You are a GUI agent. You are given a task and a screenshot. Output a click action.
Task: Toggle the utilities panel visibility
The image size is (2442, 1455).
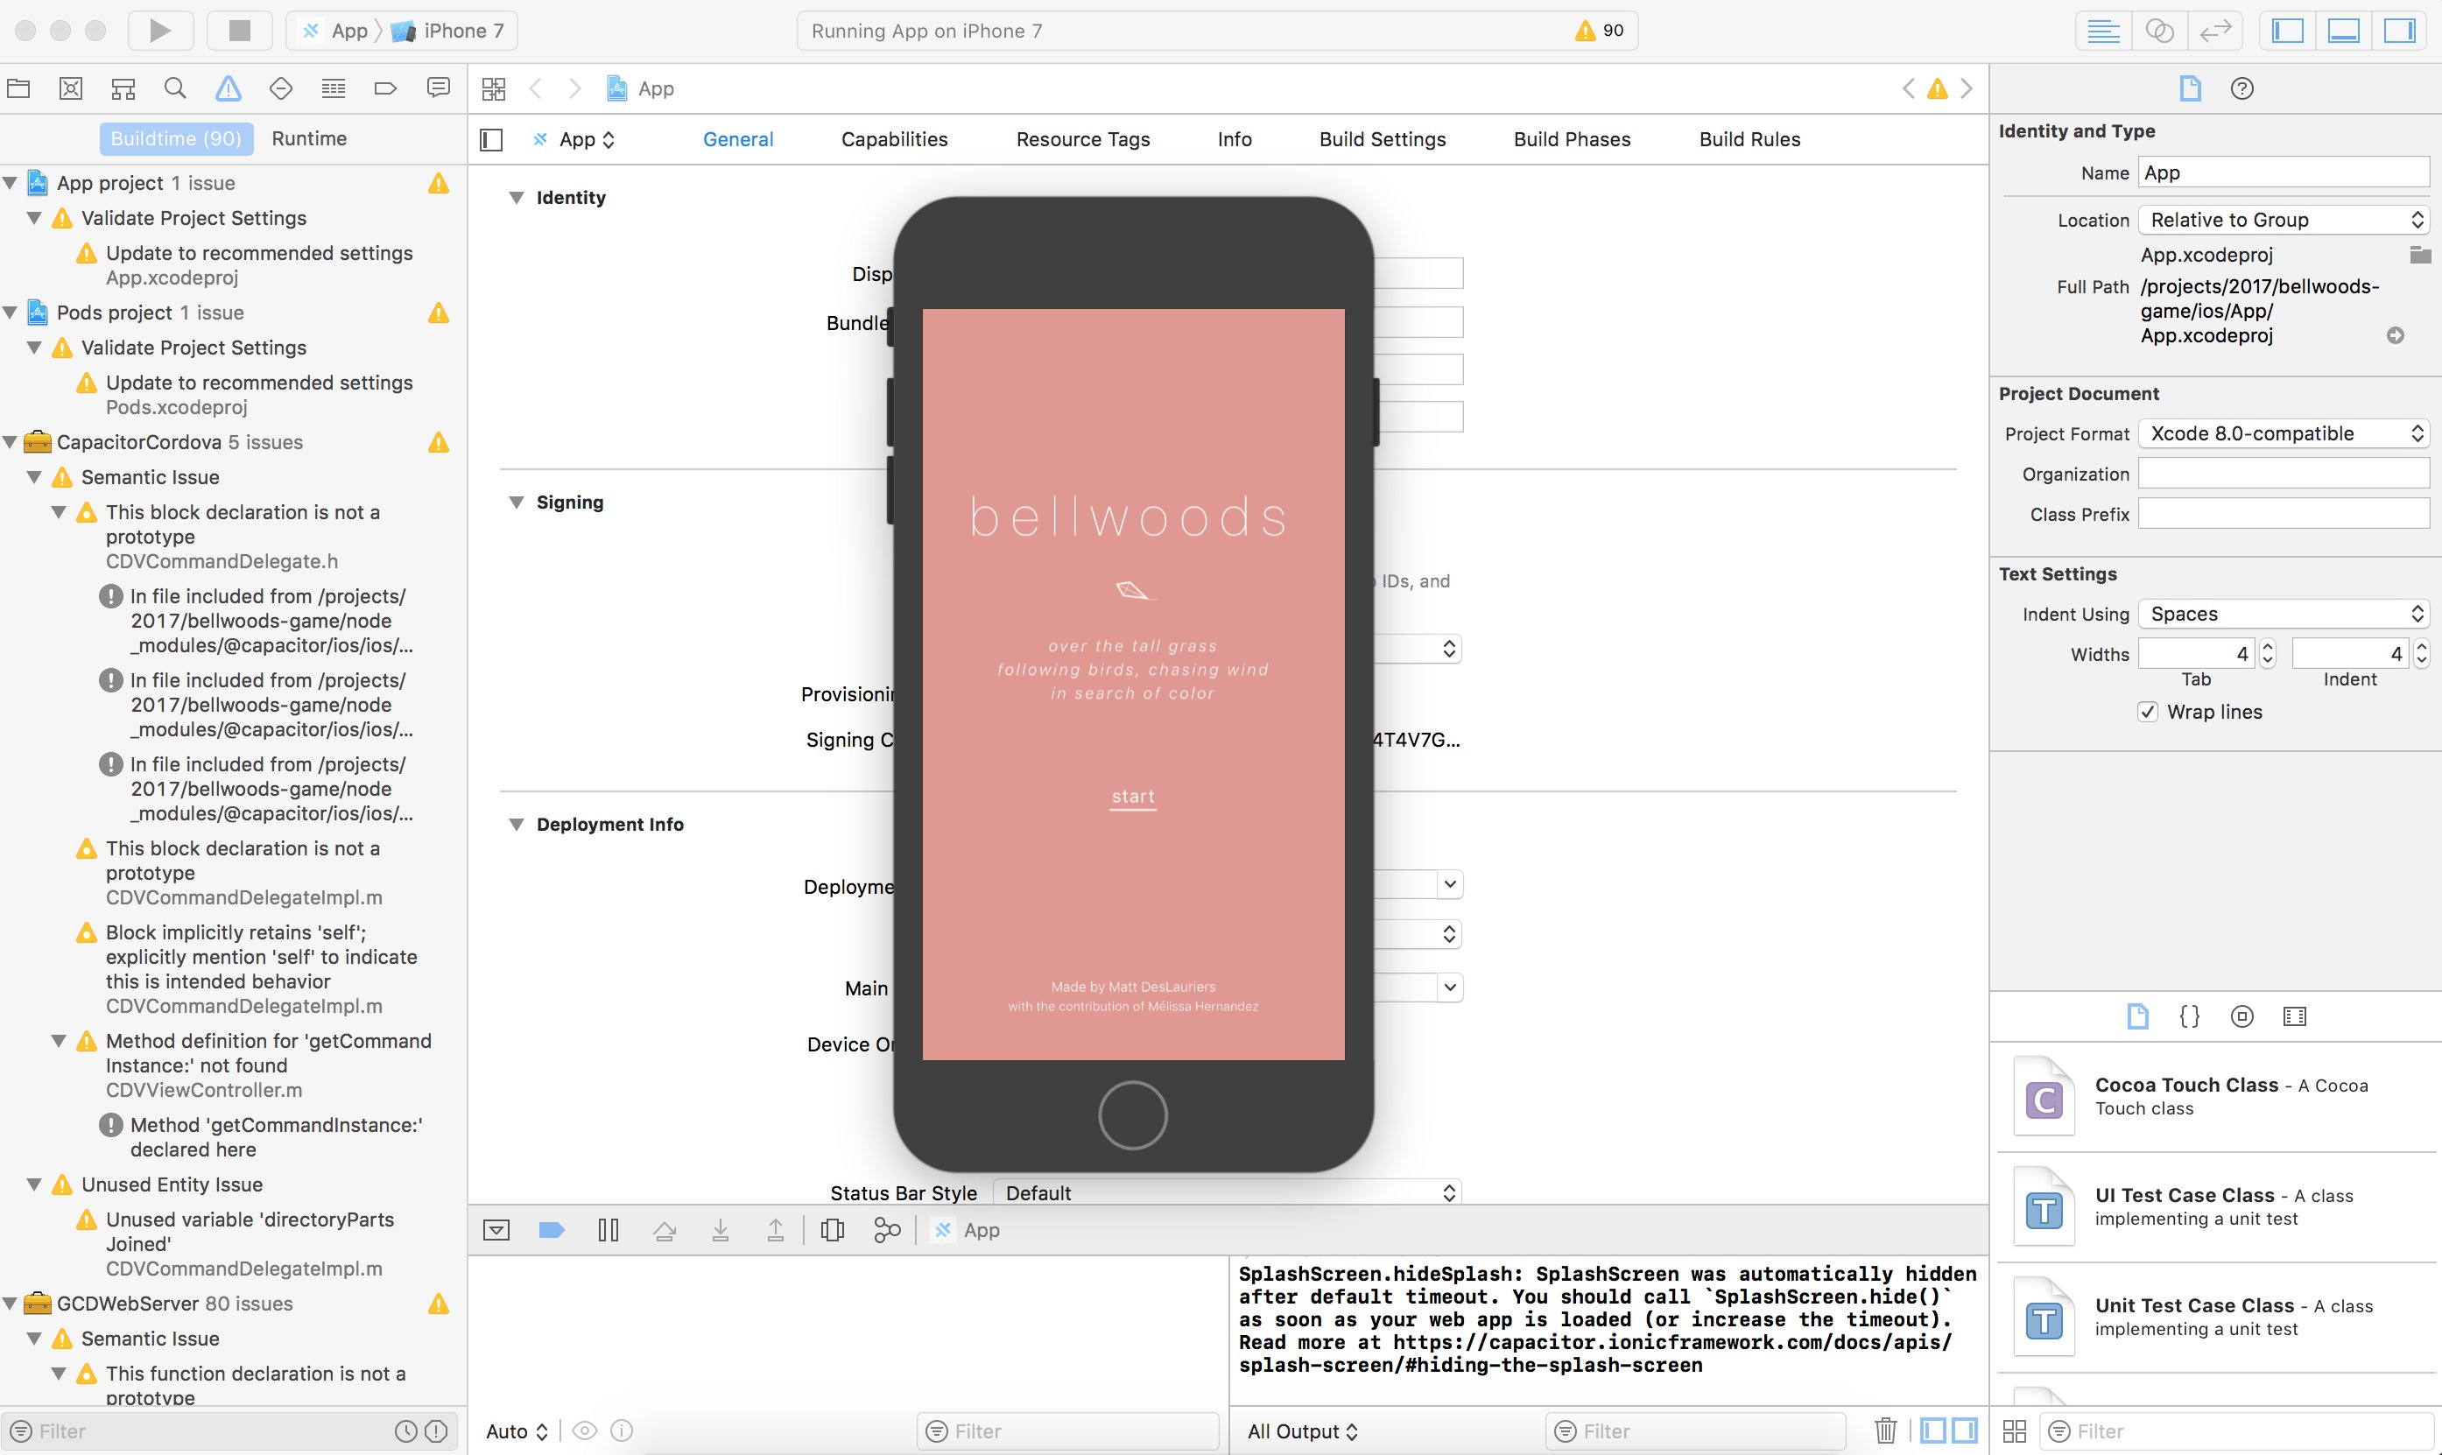[2399, 31]
